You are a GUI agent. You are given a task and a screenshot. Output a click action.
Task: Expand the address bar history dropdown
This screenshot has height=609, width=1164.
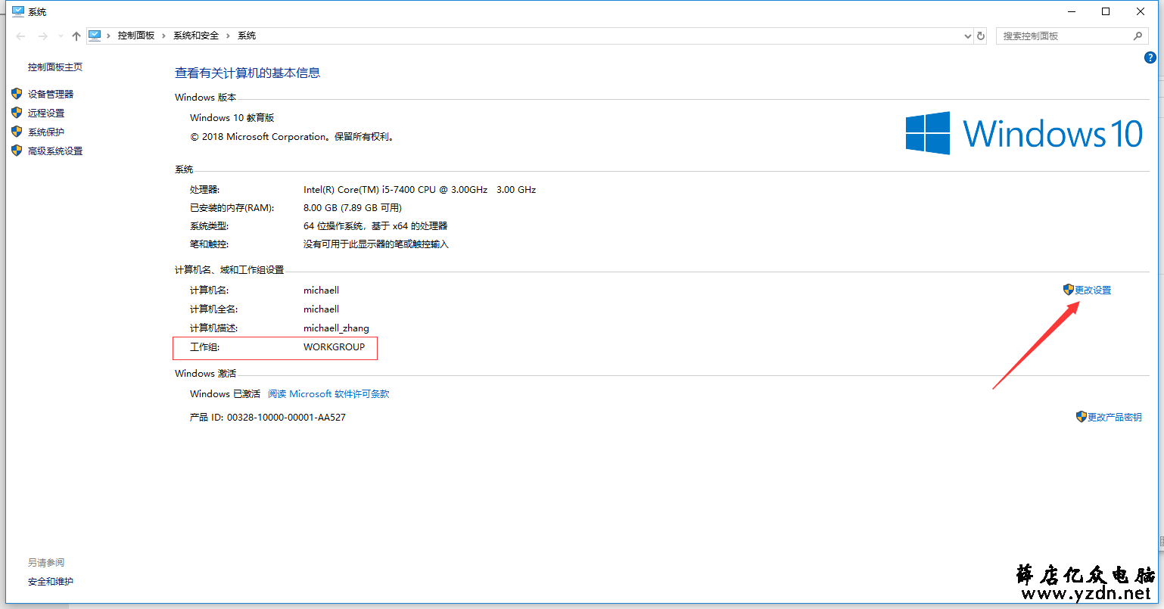pyautogui.click(x=967, y=36)
